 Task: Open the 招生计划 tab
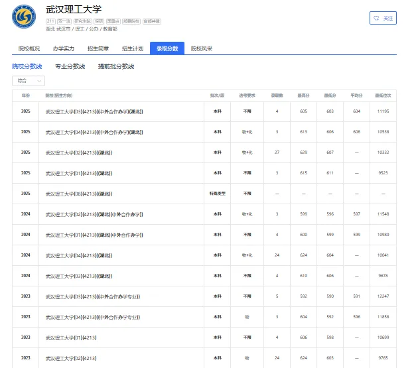[x=133, y=48]
